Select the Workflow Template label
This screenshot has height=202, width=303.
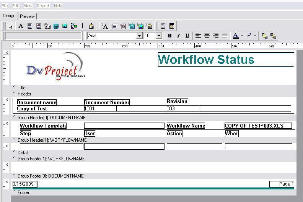coord(43,126)
